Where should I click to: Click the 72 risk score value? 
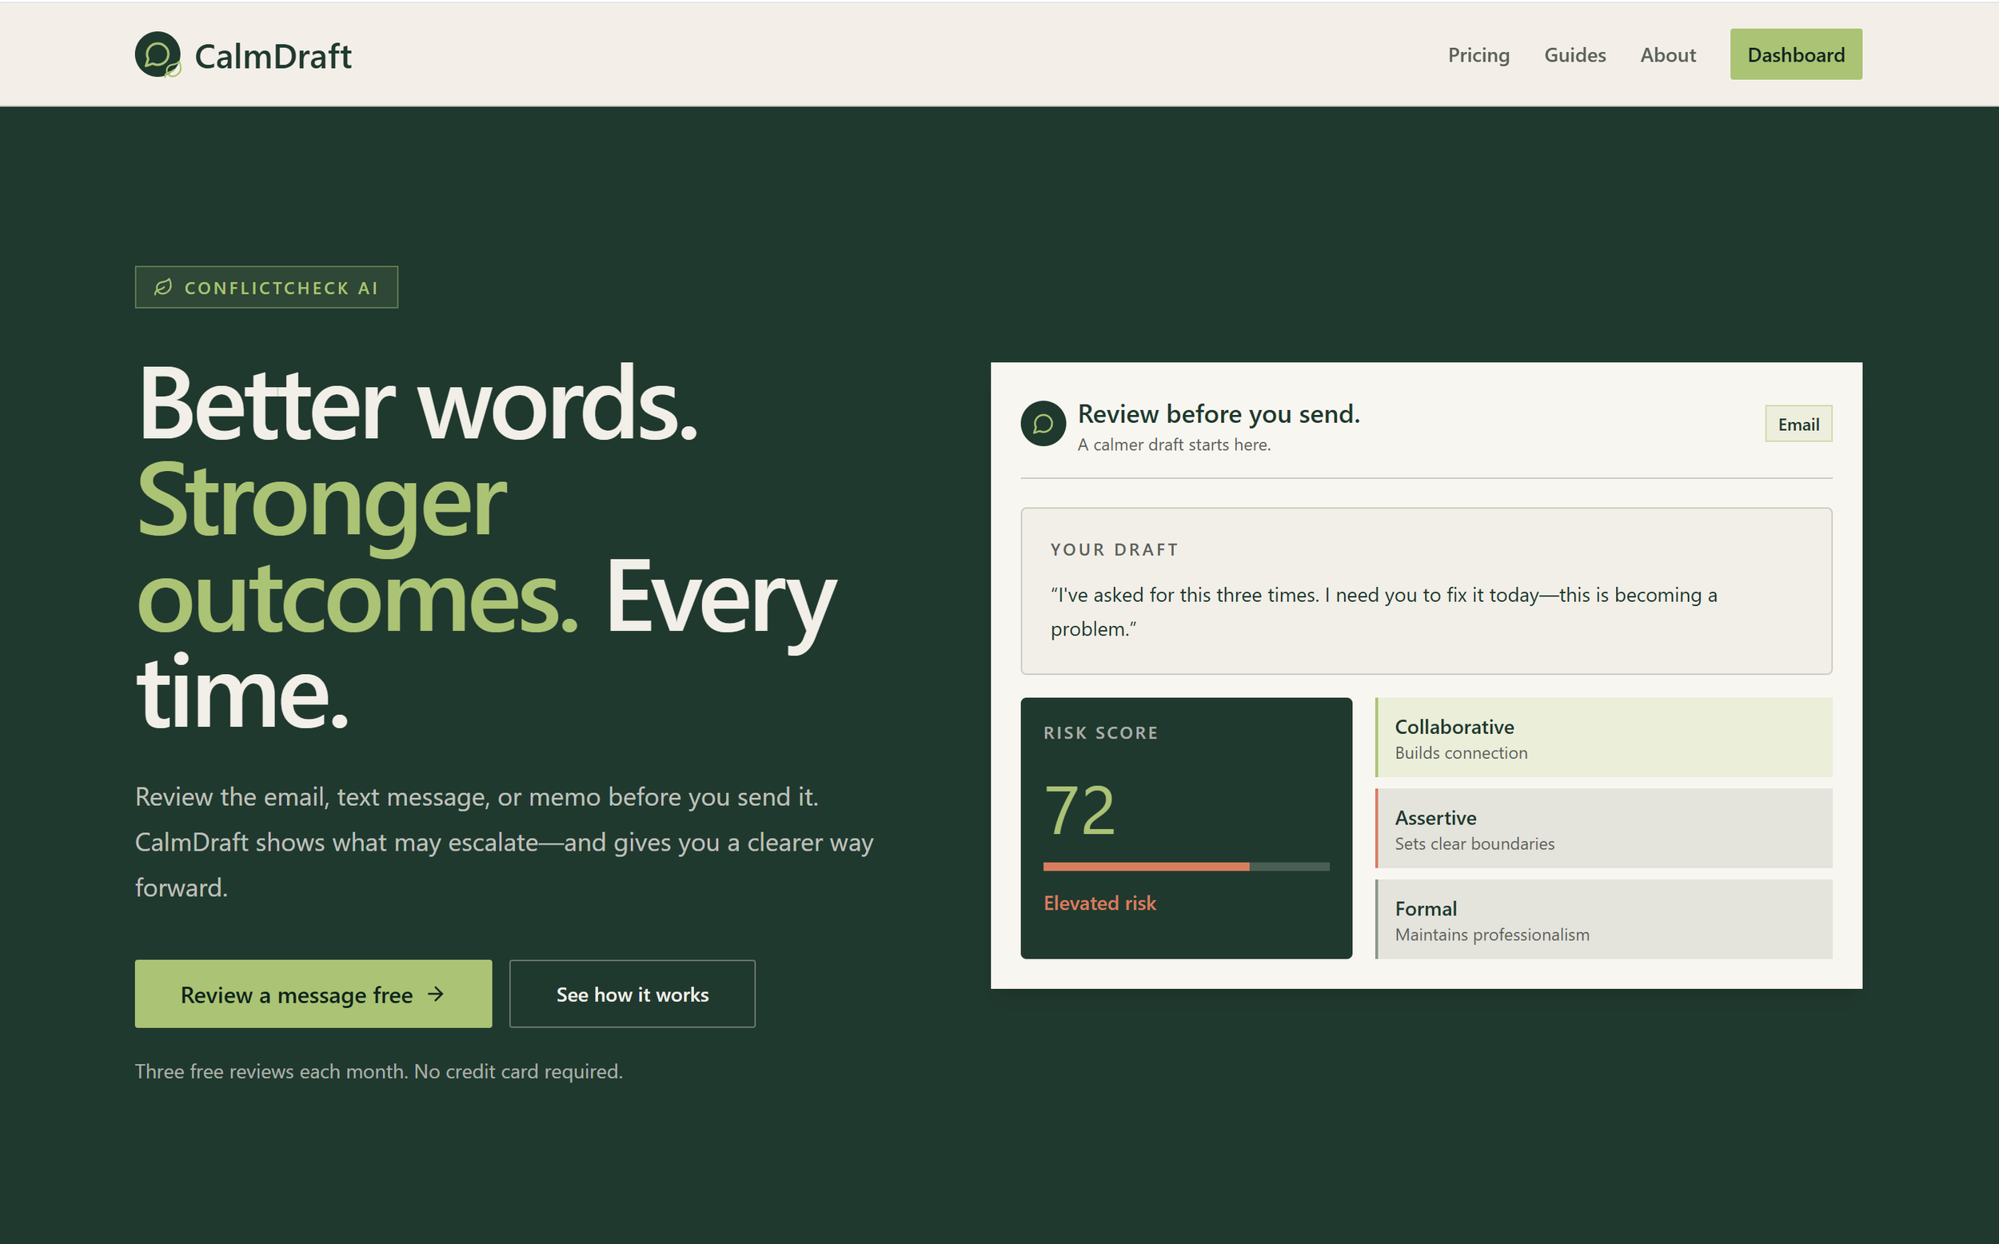coord(1079,811)
